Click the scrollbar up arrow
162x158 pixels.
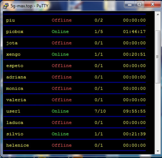click(158, 15)
